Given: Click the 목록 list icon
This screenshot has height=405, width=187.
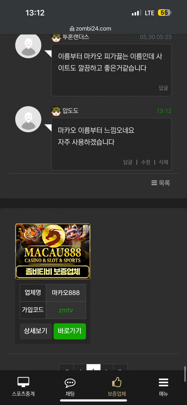Looking at the screenshot, I should click(154, 183).
